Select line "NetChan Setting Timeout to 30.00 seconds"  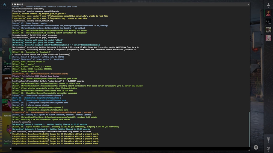point(50,125)
